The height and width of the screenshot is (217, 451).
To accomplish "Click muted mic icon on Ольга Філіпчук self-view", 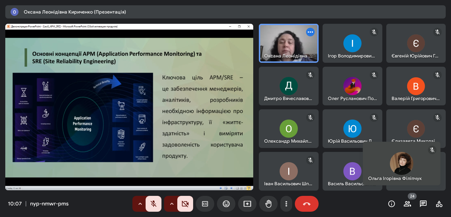I will 432,150.
